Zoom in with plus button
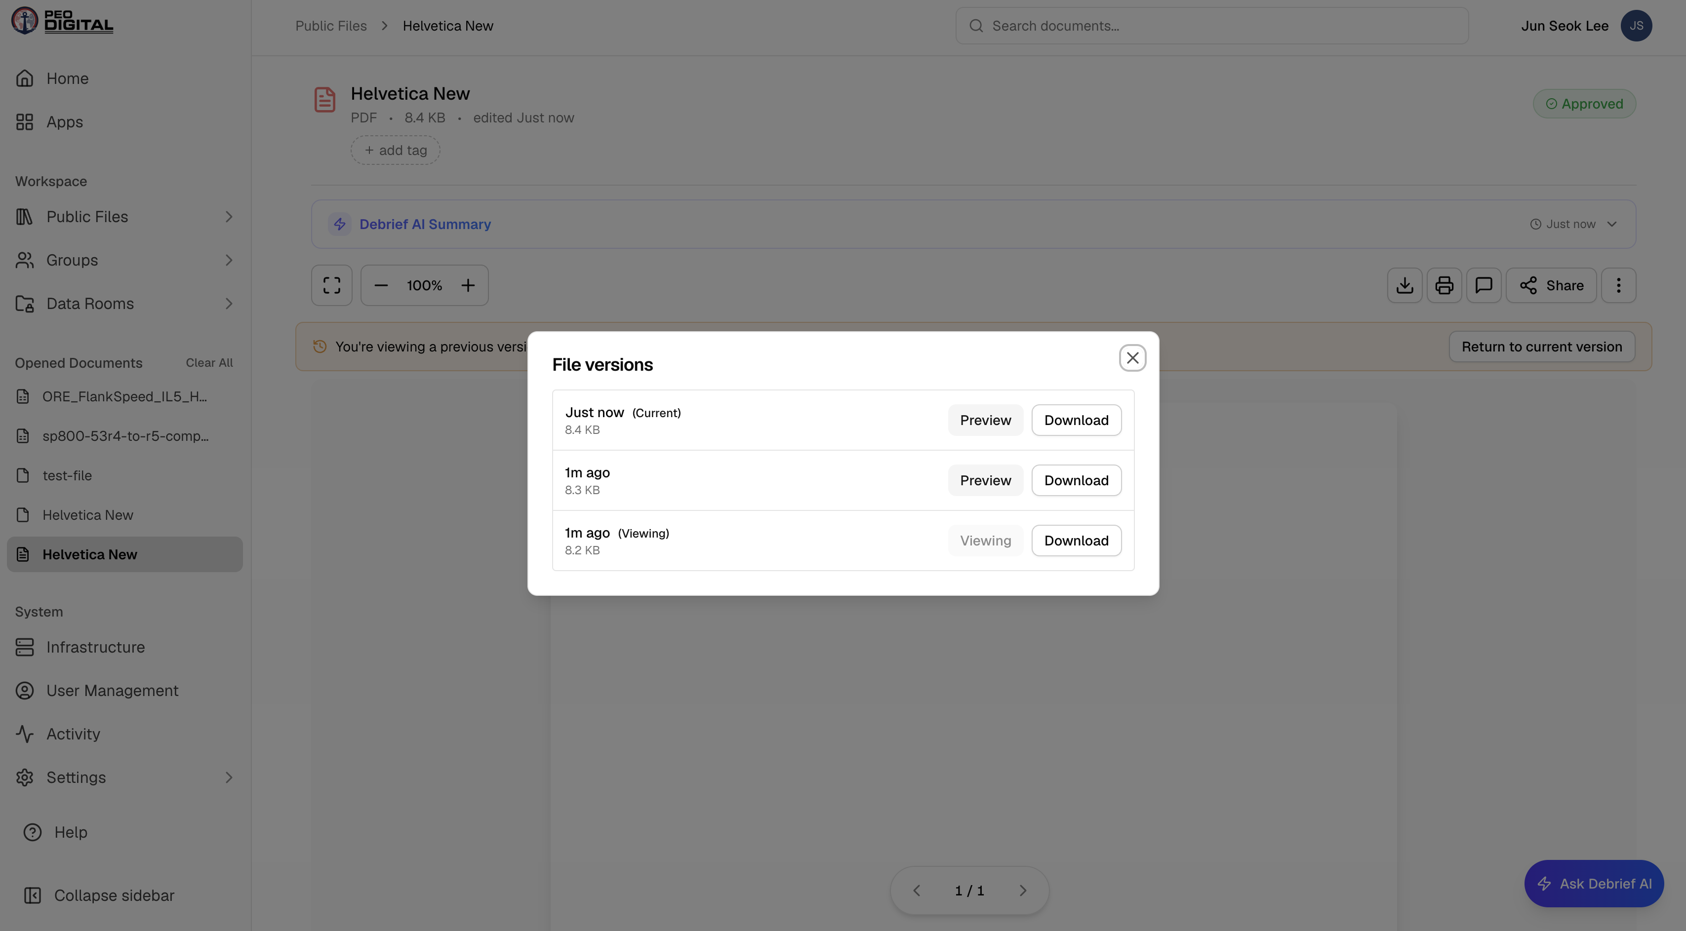Image resolution: width=1686 pixels, height=931 pixels. (x=468, y=285)
